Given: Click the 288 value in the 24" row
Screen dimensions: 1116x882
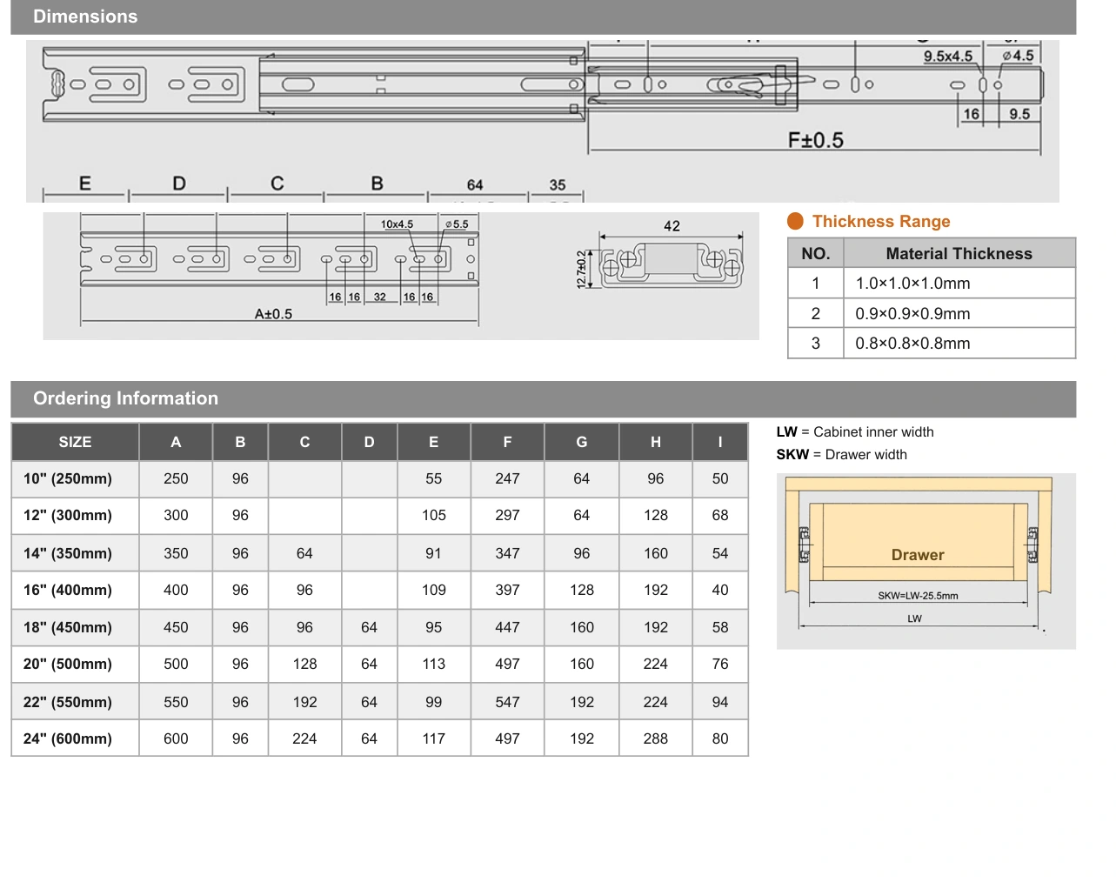Looking at the screenshot, I should pos(656,738).
